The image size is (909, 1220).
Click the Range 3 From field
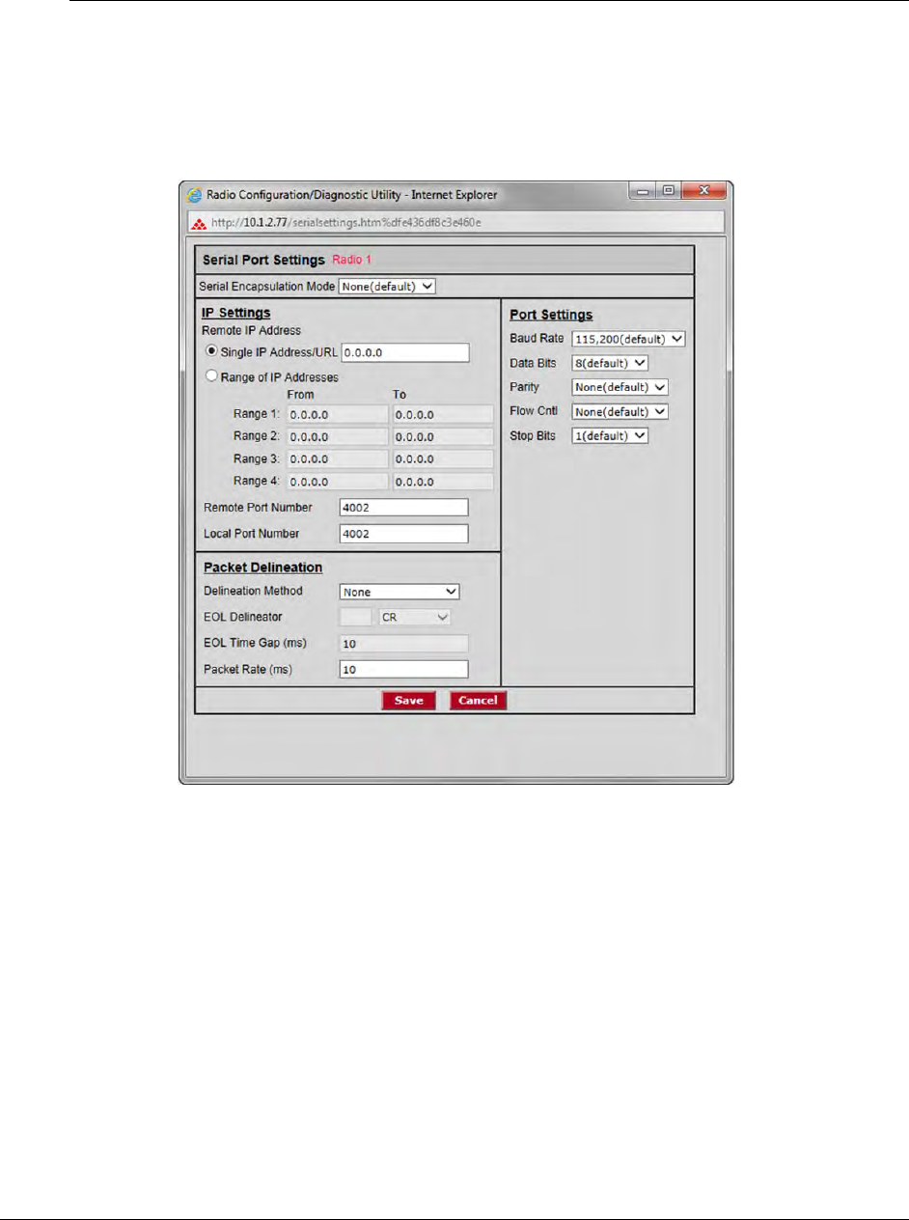(x=338, y=458)
